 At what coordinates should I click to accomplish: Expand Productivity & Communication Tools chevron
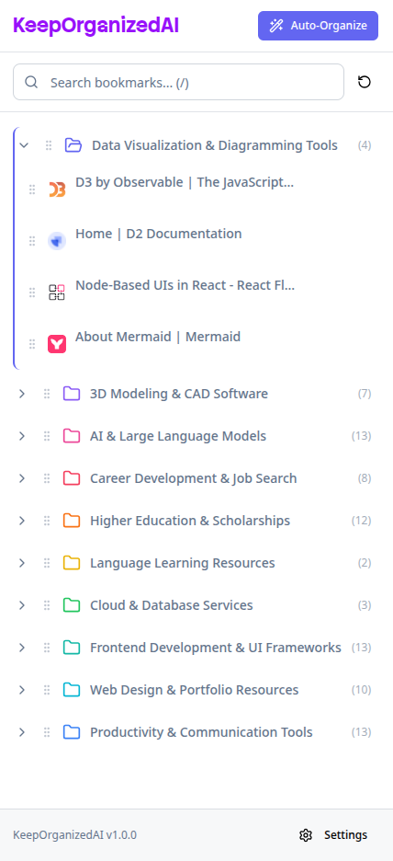pyautogui.click(x=22, y=732)
